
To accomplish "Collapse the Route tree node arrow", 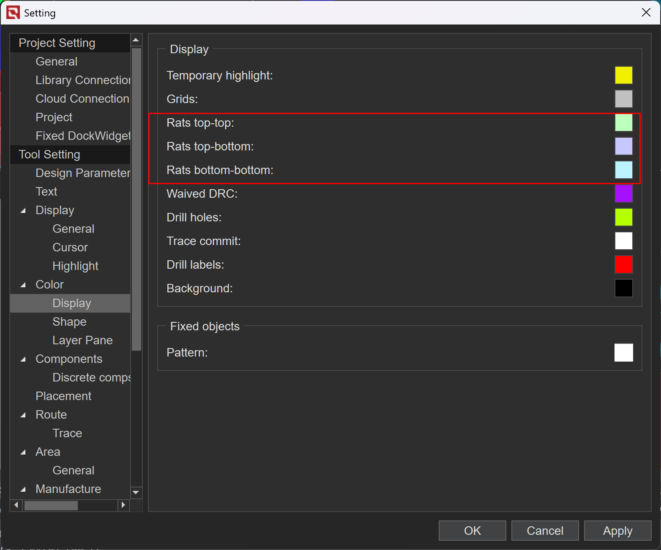I will pos(23,415).
